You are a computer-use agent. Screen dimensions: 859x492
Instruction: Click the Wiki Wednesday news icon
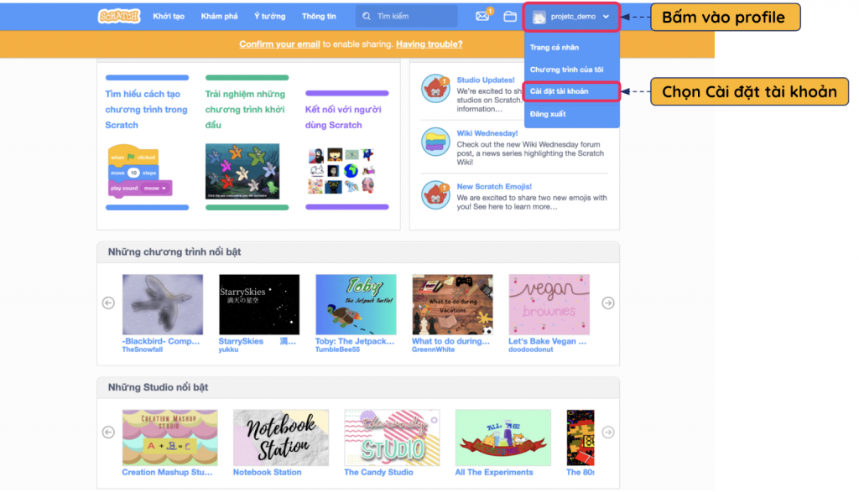(x=435, y=142)
